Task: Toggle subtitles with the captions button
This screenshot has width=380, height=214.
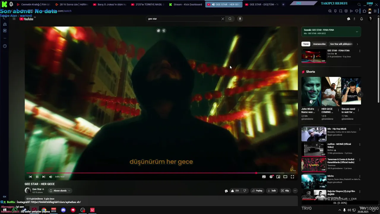Action: (264, 177)
